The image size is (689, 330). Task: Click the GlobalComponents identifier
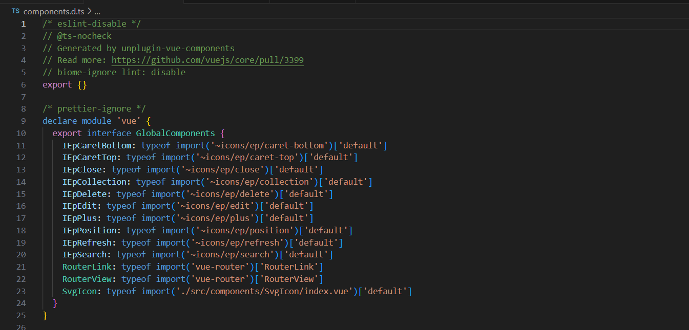(176, 133)
